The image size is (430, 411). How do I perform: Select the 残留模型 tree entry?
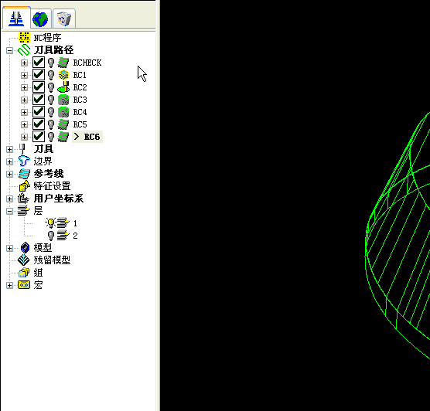click(52, 260)
